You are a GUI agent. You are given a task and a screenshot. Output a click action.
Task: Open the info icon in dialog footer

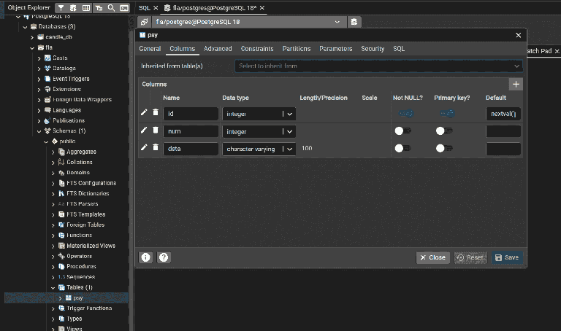tap(145, 257)
